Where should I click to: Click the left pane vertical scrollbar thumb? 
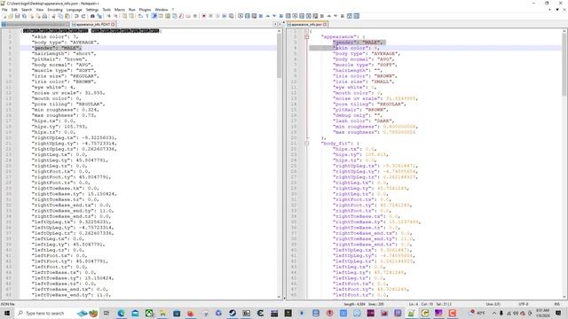click(279, 56)
